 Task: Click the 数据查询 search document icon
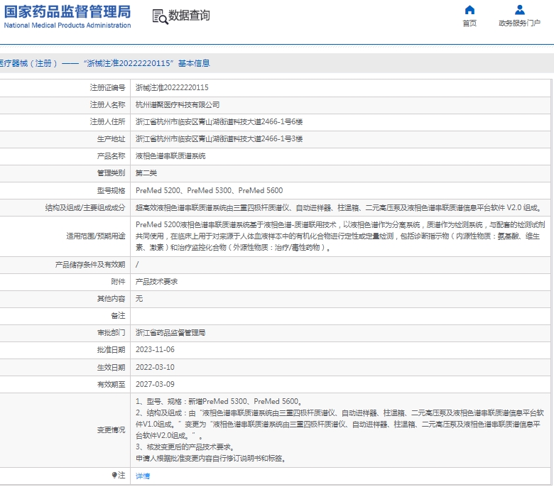[160, 16]
